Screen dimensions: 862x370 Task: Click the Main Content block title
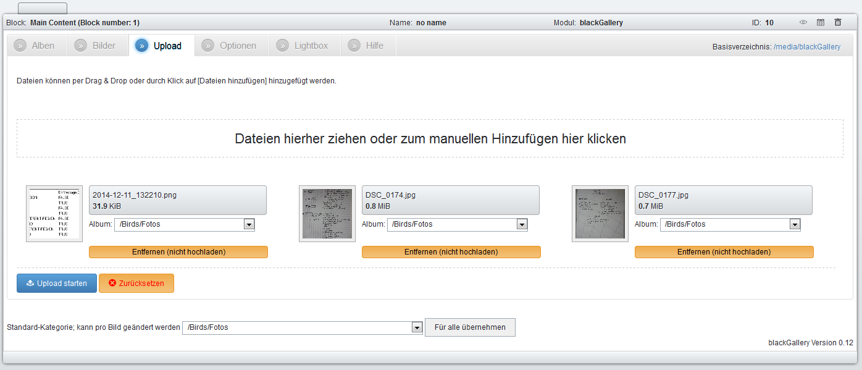tap(85, 23)
